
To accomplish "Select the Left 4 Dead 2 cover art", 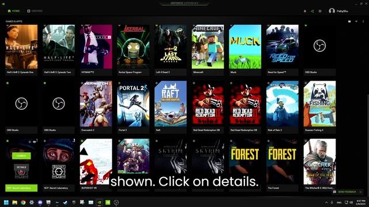I will click(x=171, y=47).
